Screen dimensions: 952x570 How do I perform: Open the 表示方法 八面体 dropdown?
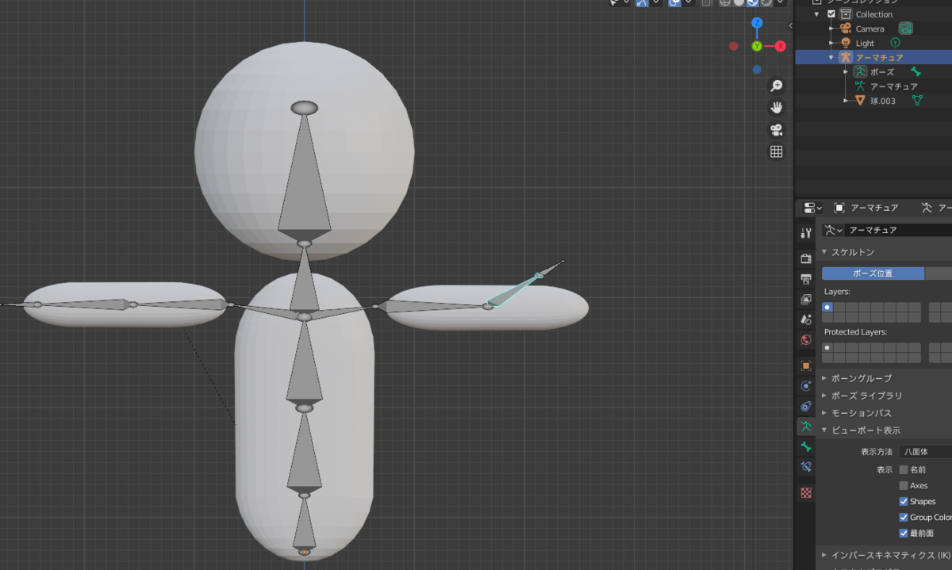[925, 452]
